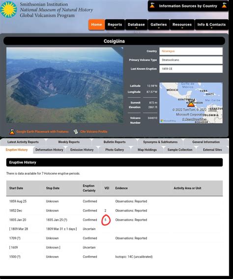The image size is (233, 279).
Task: Click VEI value 2 in 1852 row
Action: 105,211
